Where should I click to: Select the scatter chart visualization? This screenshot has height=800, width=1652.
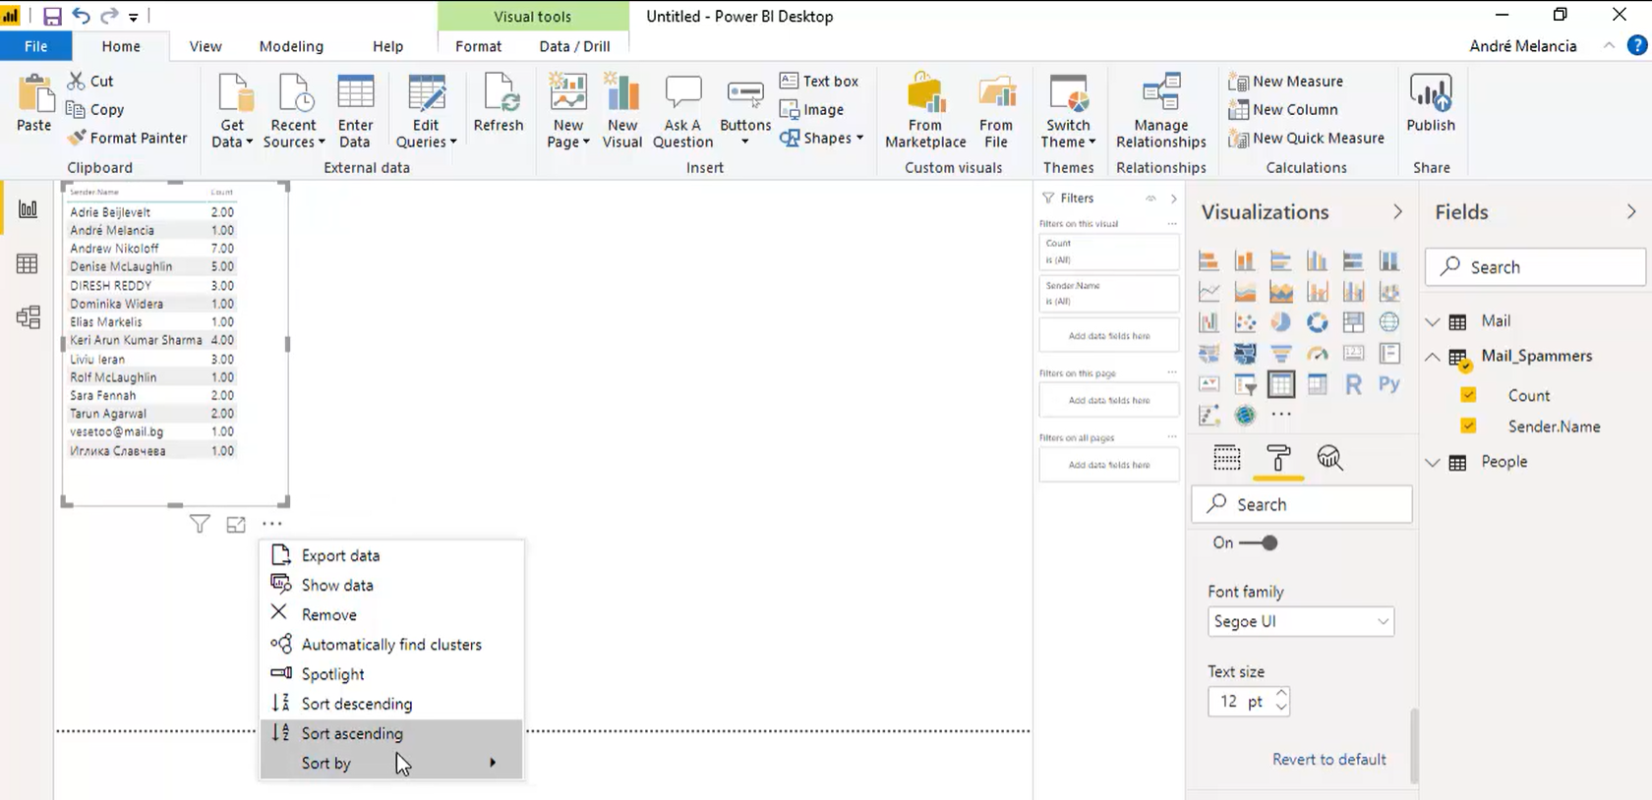(1245, 322)
